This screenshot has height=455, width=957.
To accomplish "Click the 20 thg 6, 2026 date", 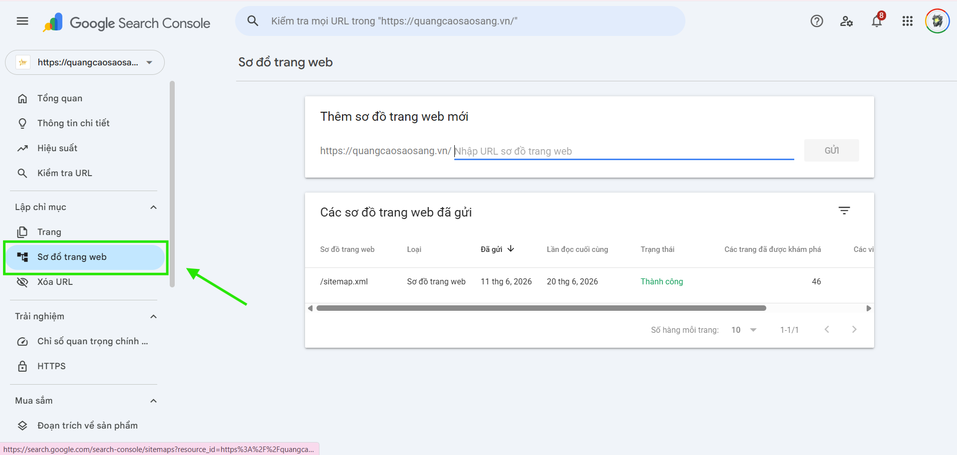I will pyautogui.click(x=573, y=281).
